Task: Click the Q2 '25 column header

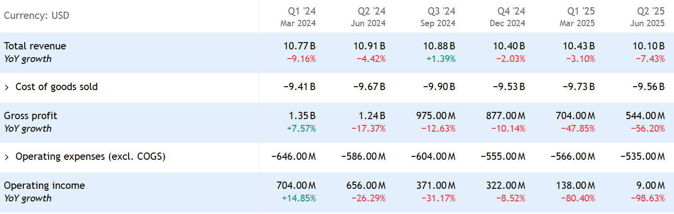Action: 651,11
